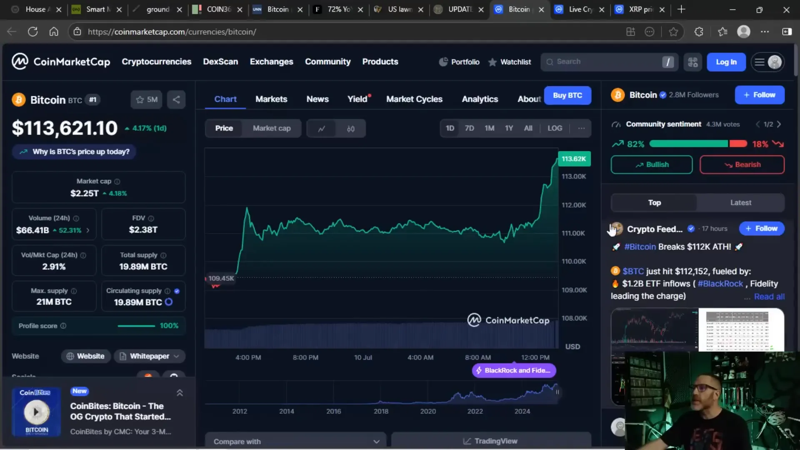Set chart range to 1Y
Viewport: 800px width, 450px height.
[509, 128]
